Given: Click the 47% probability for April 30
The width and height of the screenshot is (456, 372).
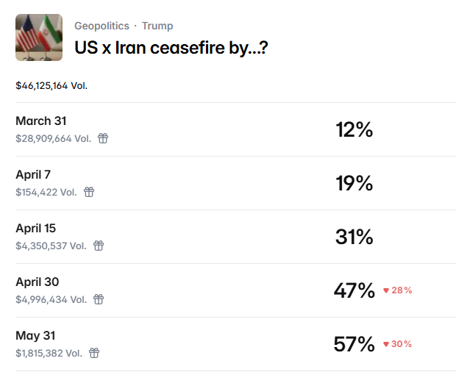Looking at the screenshot, I should tap(354, 291).
